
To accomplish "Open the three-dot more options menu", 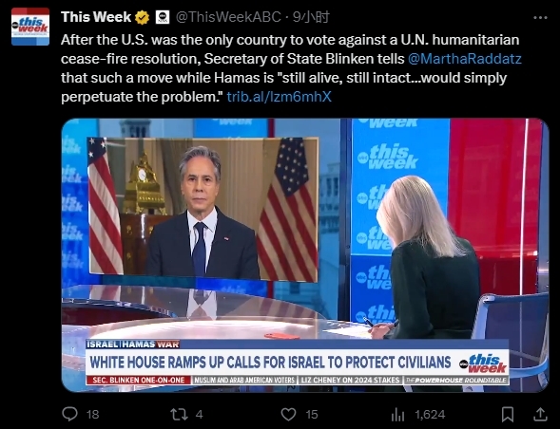I will [x=540, y=17].
